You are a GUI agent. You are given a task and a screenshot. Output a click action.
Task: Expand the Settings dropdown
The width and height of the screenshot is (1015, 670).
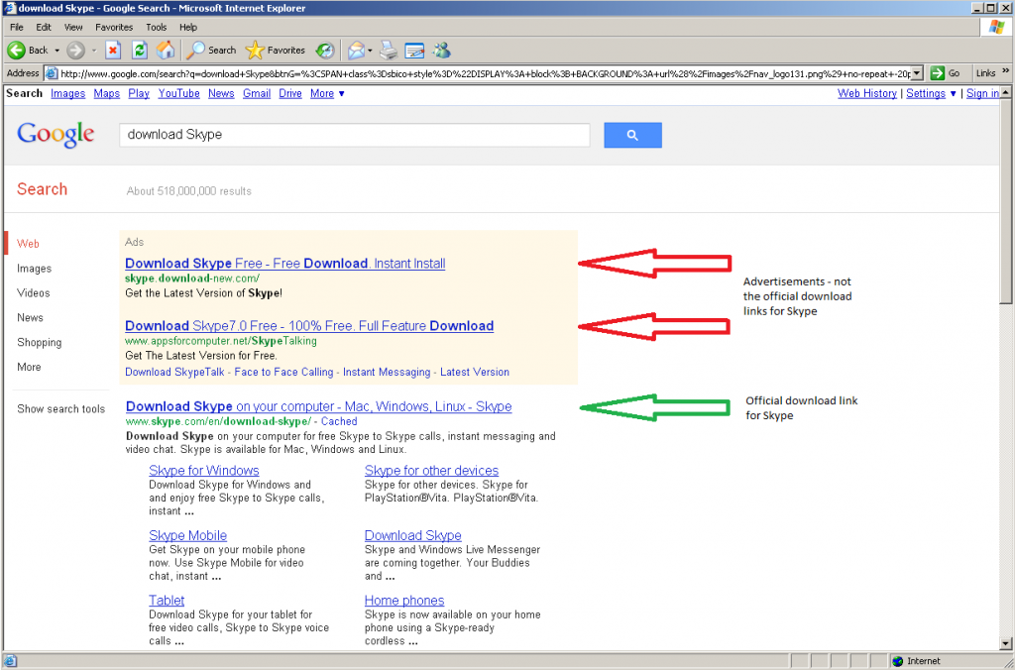tap(931, 93)
